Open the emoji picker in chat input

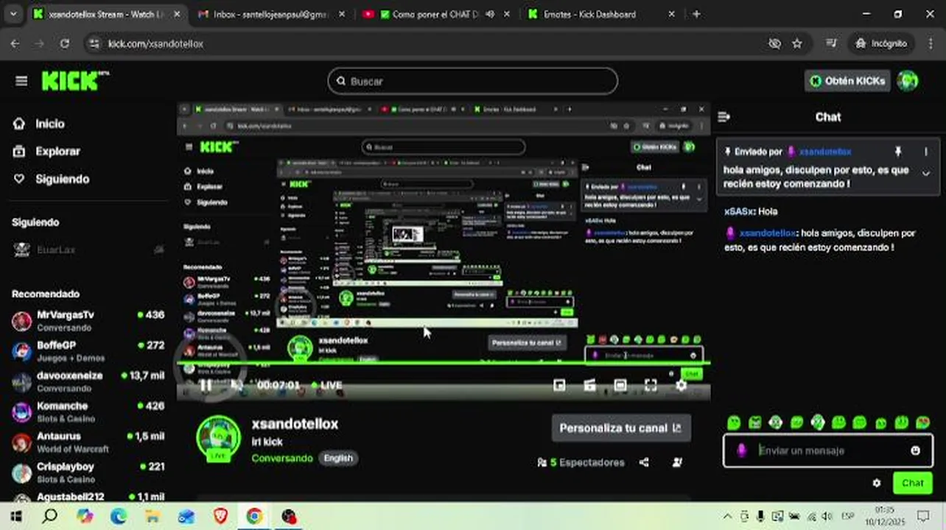point(915,451)
